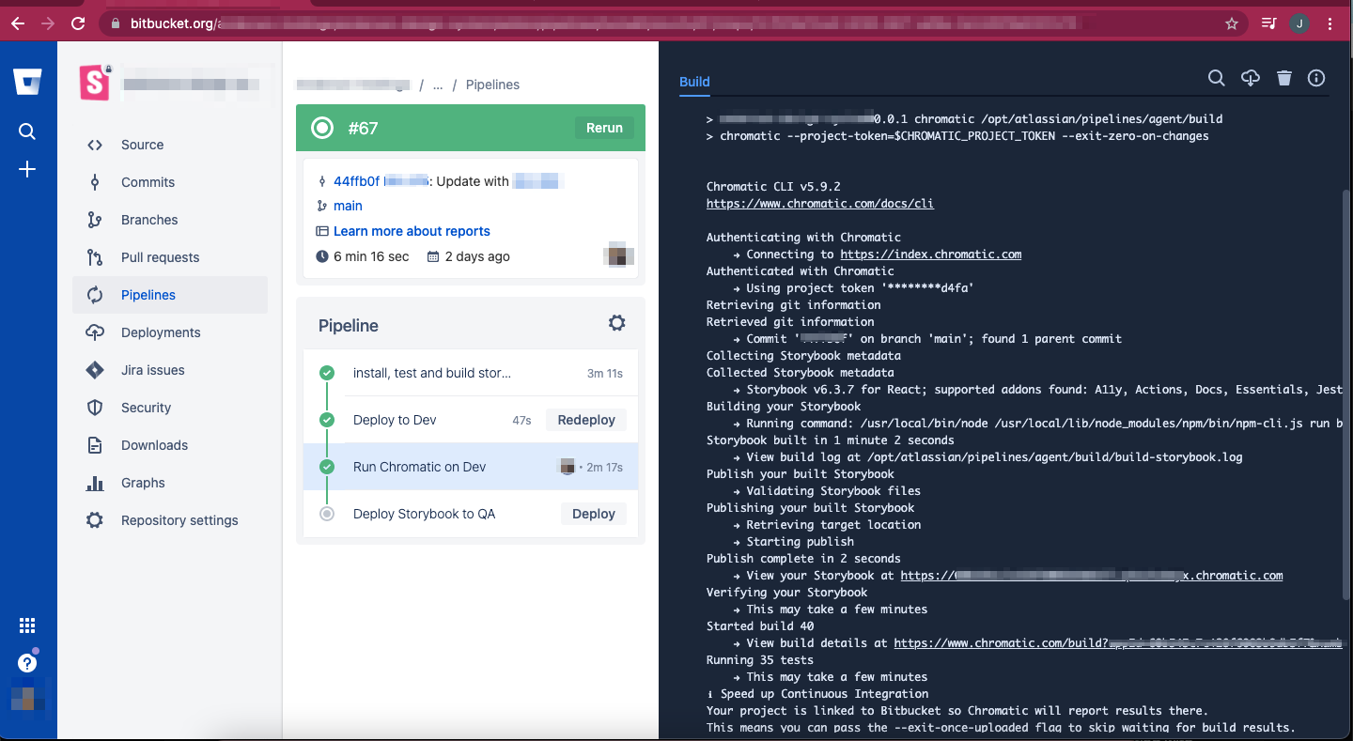The width and height of the screenshot is (1353, 741).
Task: Open the browser media control icon
Action: pyautogui.click(x=1268, y=23)
